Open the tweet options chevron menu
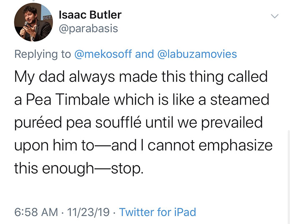This screenshot has height=224, width=292. click(274, 16)
